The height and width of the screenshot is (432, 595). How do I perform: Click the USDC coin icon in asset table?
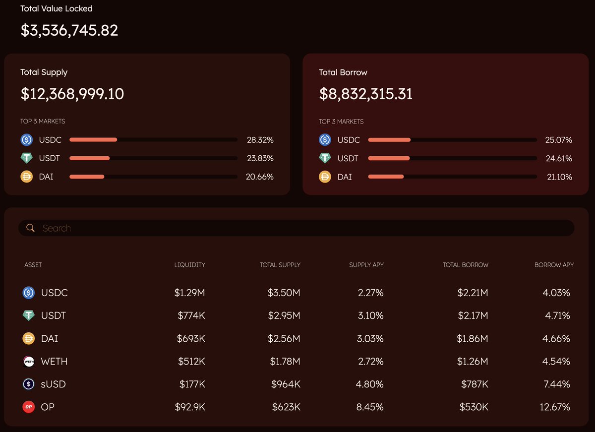(29, 293)
